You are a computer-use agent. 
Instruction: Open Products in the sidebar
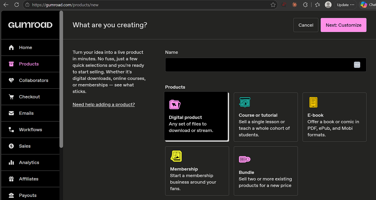(x=30, y=64)
